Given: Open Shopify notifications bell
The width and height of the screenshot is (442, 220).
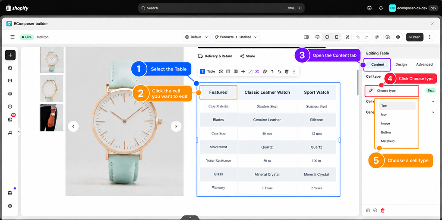Looking at the screenshot, I should click(381, 8).
